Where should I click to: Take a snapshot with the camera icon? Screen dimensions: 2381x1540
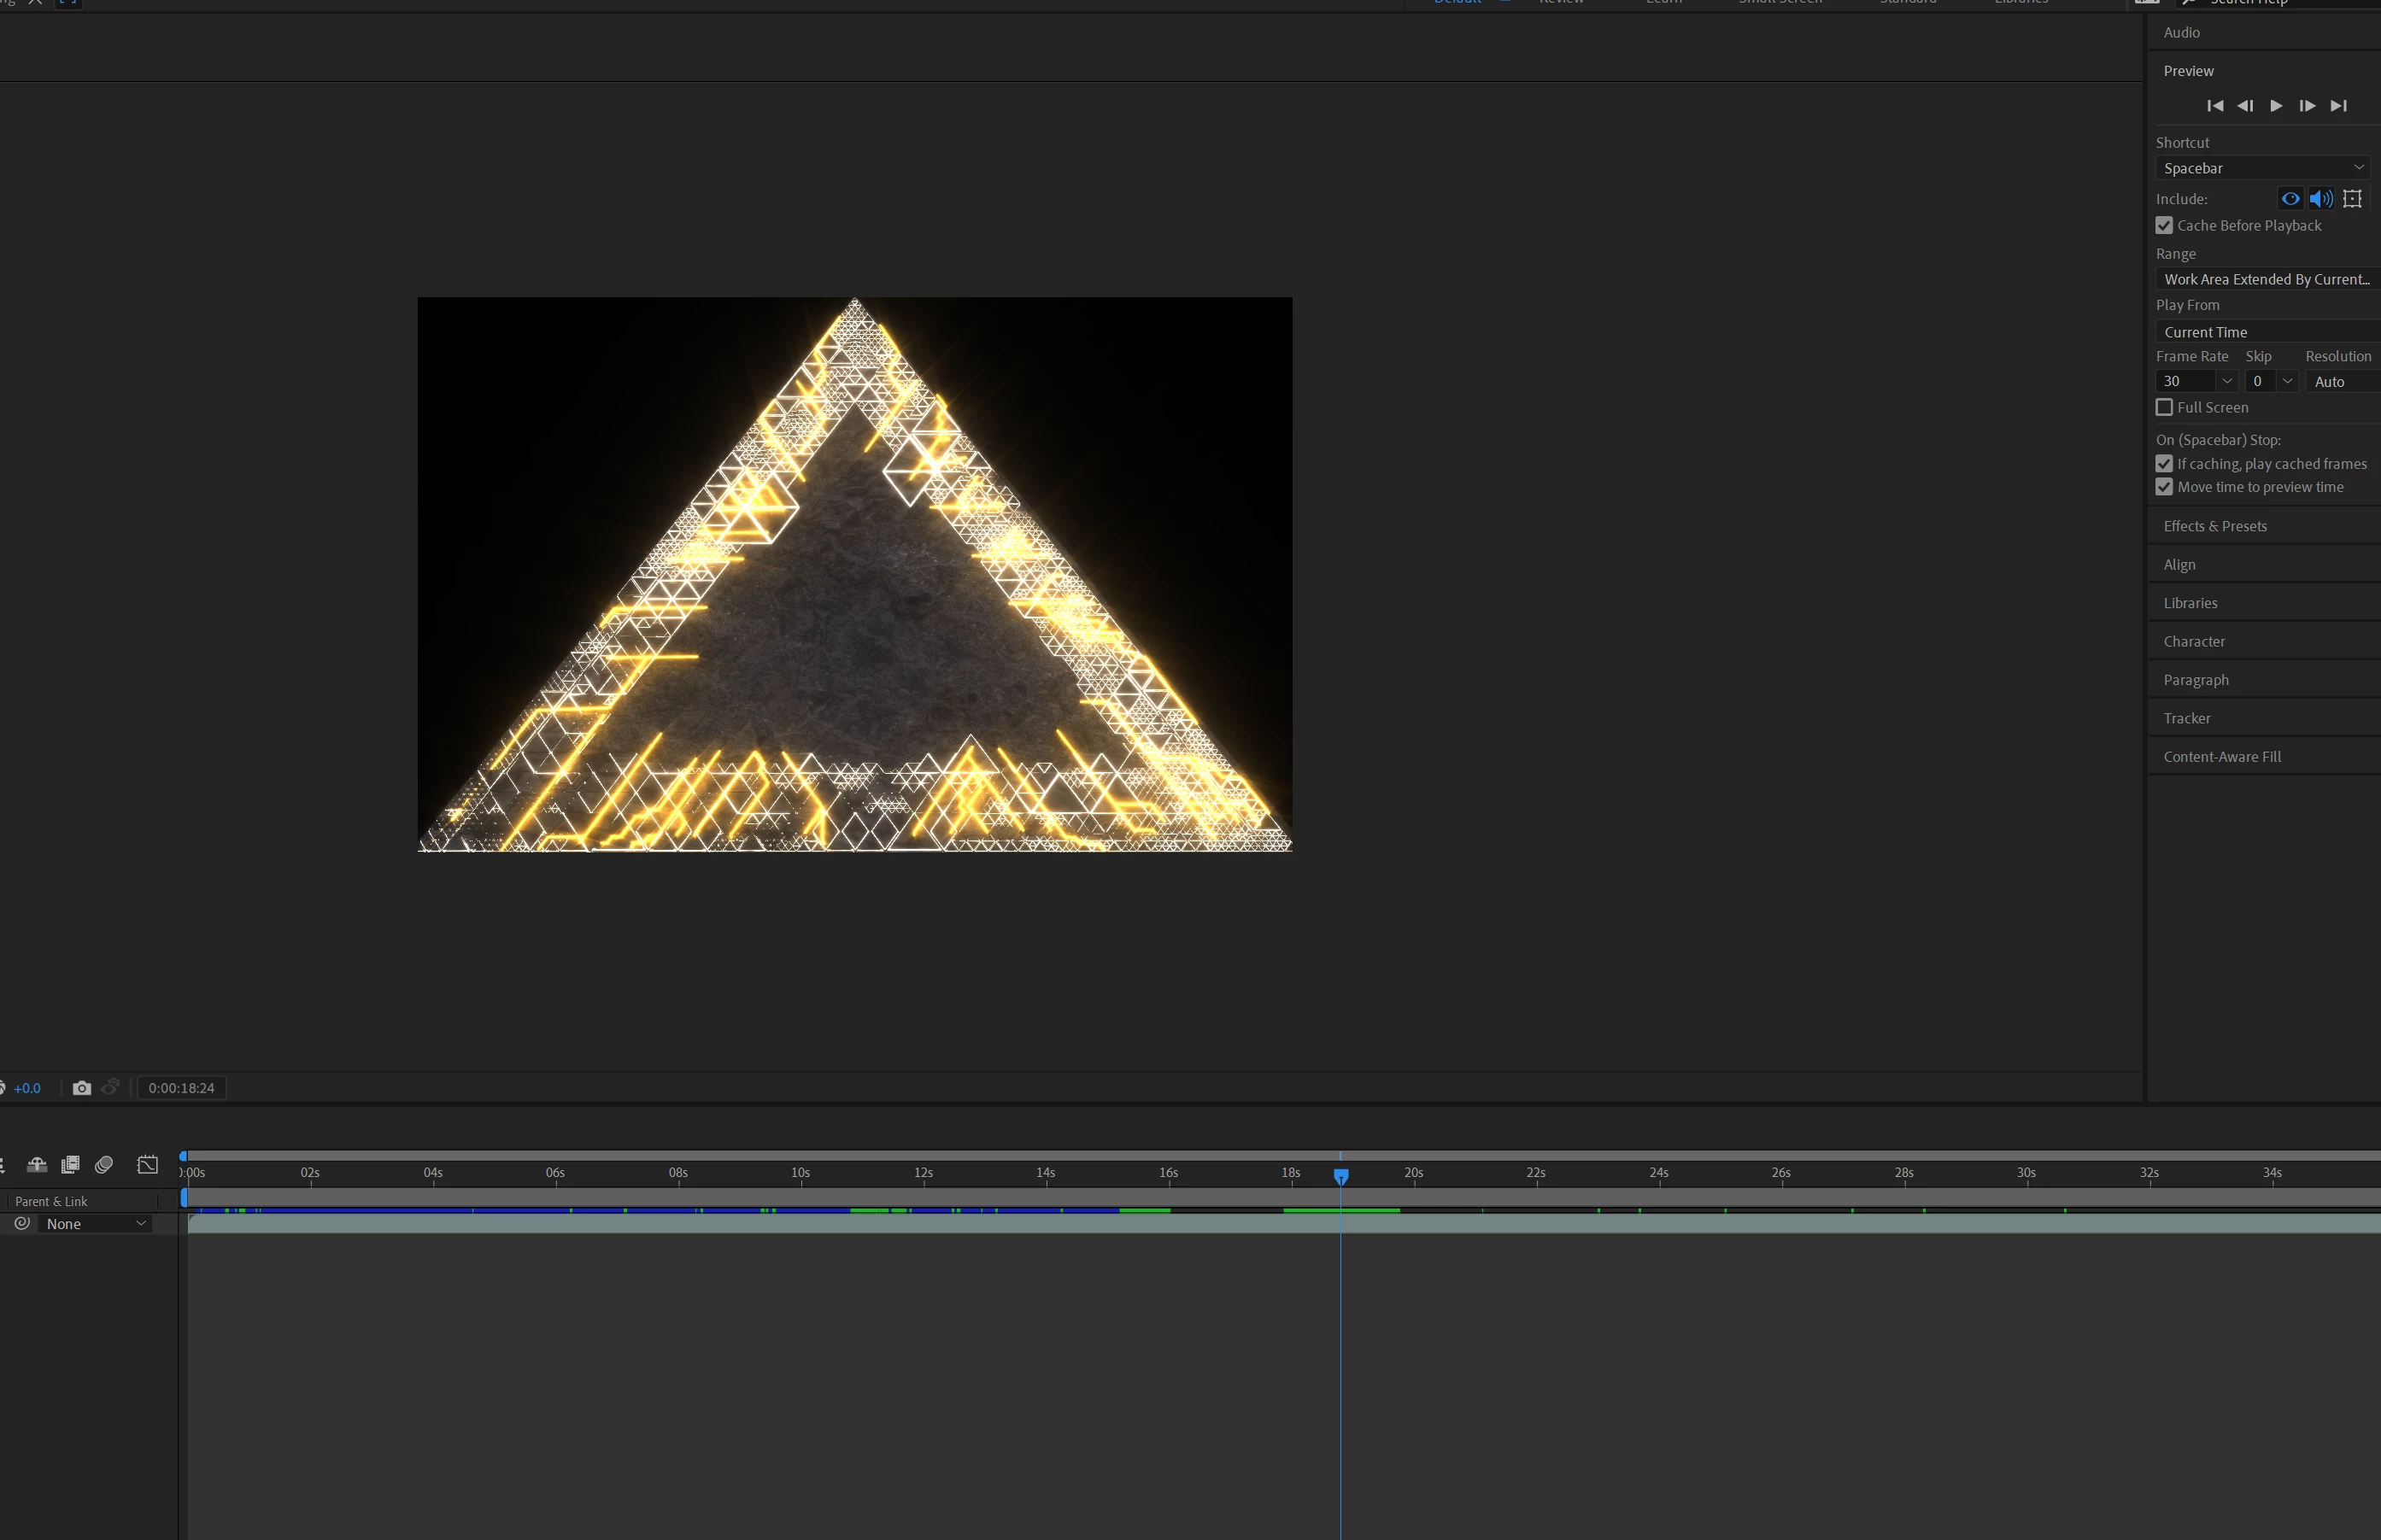pos(82,1088)
